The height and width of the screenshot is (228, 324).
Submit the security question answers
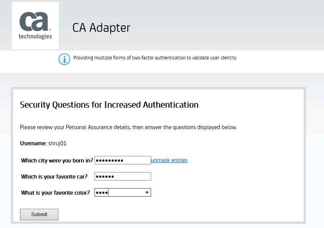pyautogui.click(x=39, y=215)
